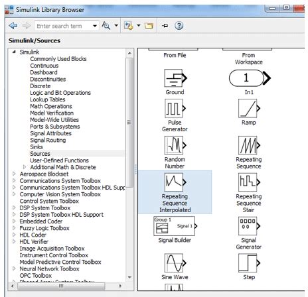Open Ports & Subsystems library
The width and height of the screenshot is (308, 297).
[x=55, y=127]
